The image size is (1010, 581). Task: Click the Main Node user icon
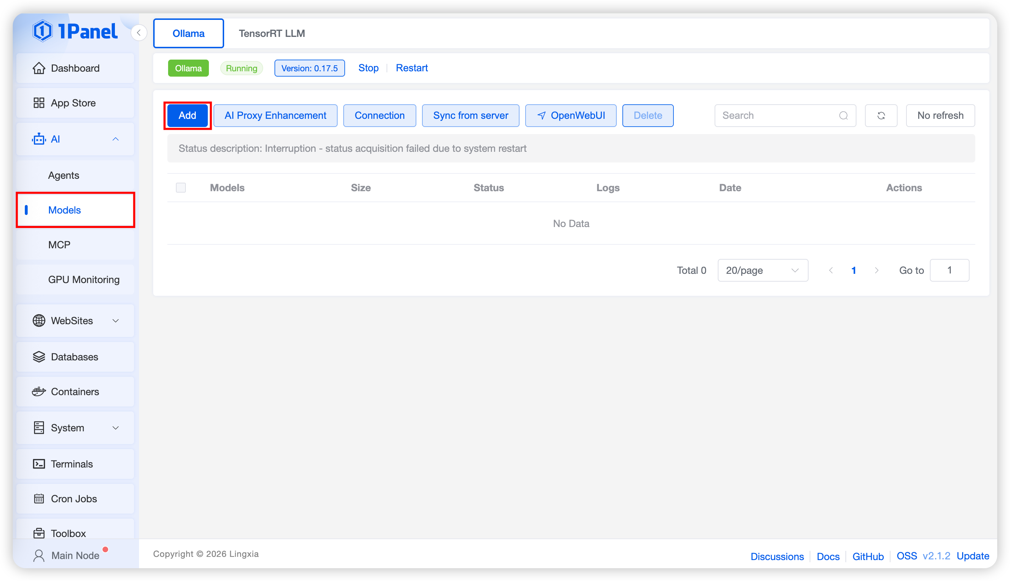click(x=39, y=555)
